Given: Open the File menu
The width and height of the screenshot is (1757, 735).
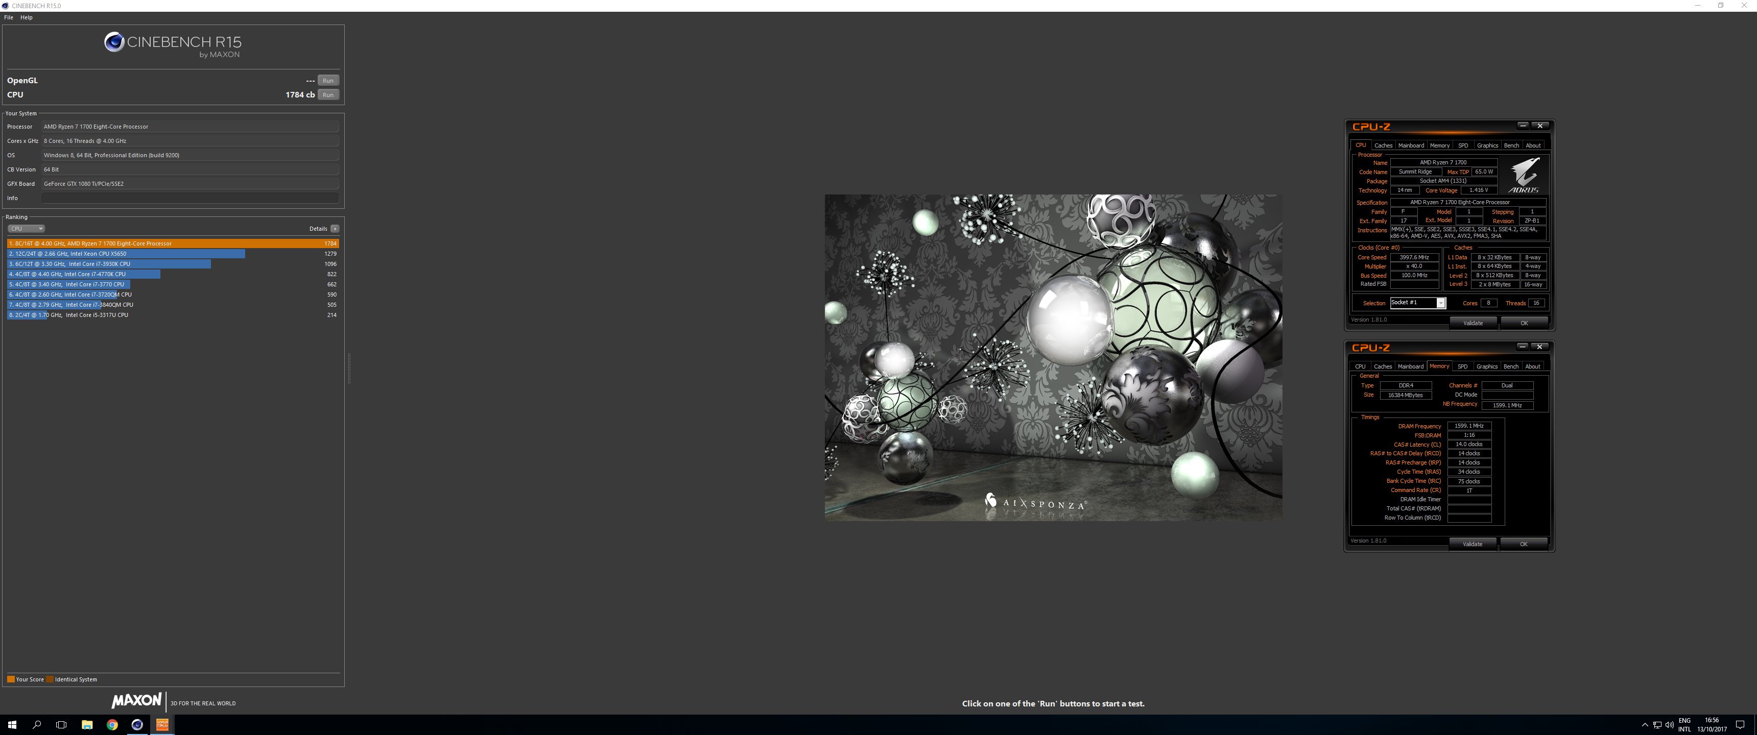Looking at the screenshot, I should point(8,18).
